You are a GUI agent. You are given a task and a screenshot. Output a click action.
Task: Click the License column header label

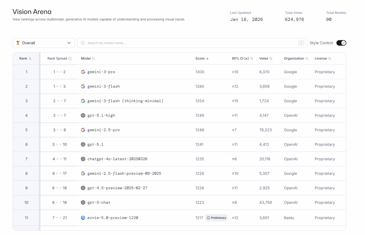pos(321,59)
